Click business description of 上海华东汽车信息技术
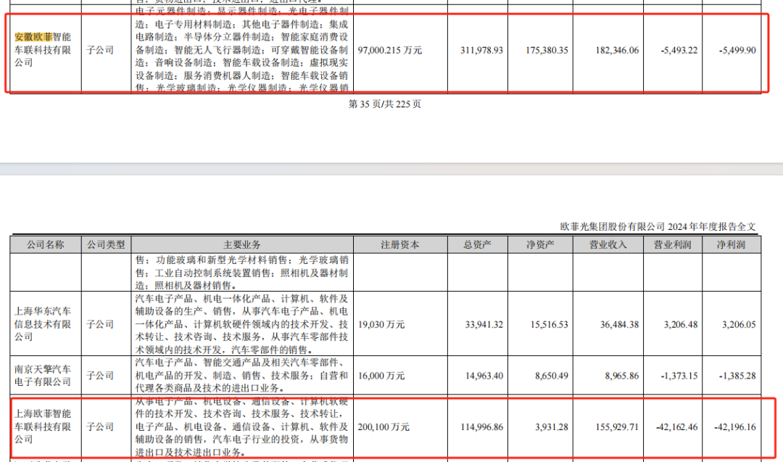This screenshot has width=783, height=462. (241, 323)
